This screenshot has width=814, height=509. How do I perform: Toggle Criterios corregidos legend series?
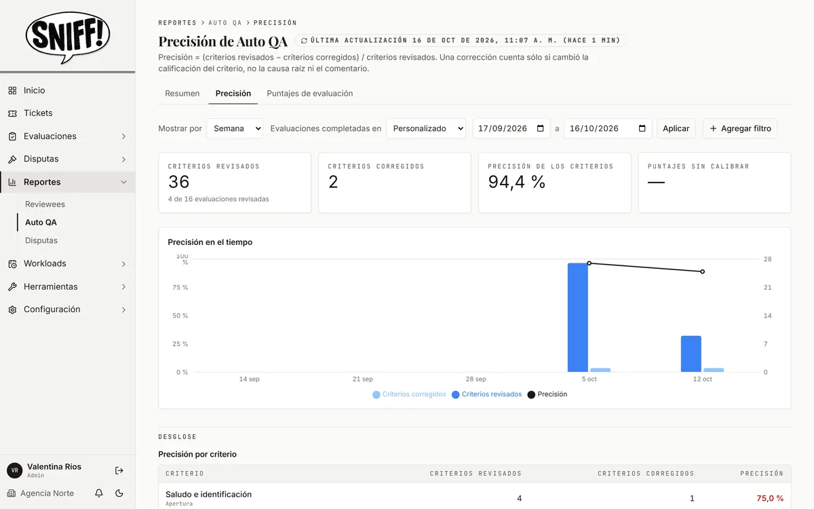pos(409,394)
